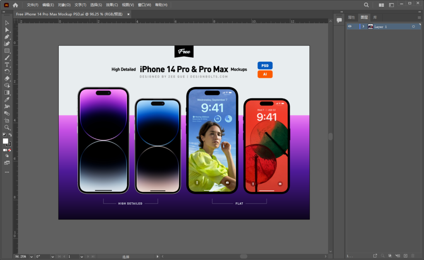Open the 效果(C) menu
This screenshot has width=424, height=260.
(x=112, y=5)
